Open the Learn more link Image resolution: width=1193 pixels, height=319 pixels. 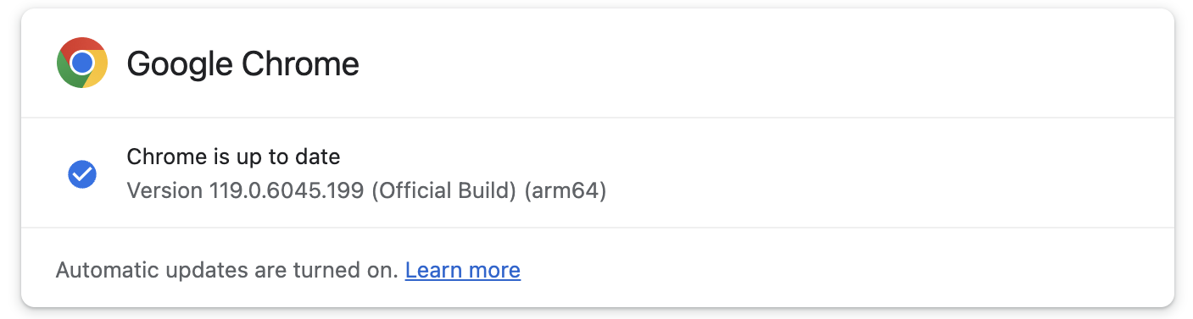(x=463, y=270)
